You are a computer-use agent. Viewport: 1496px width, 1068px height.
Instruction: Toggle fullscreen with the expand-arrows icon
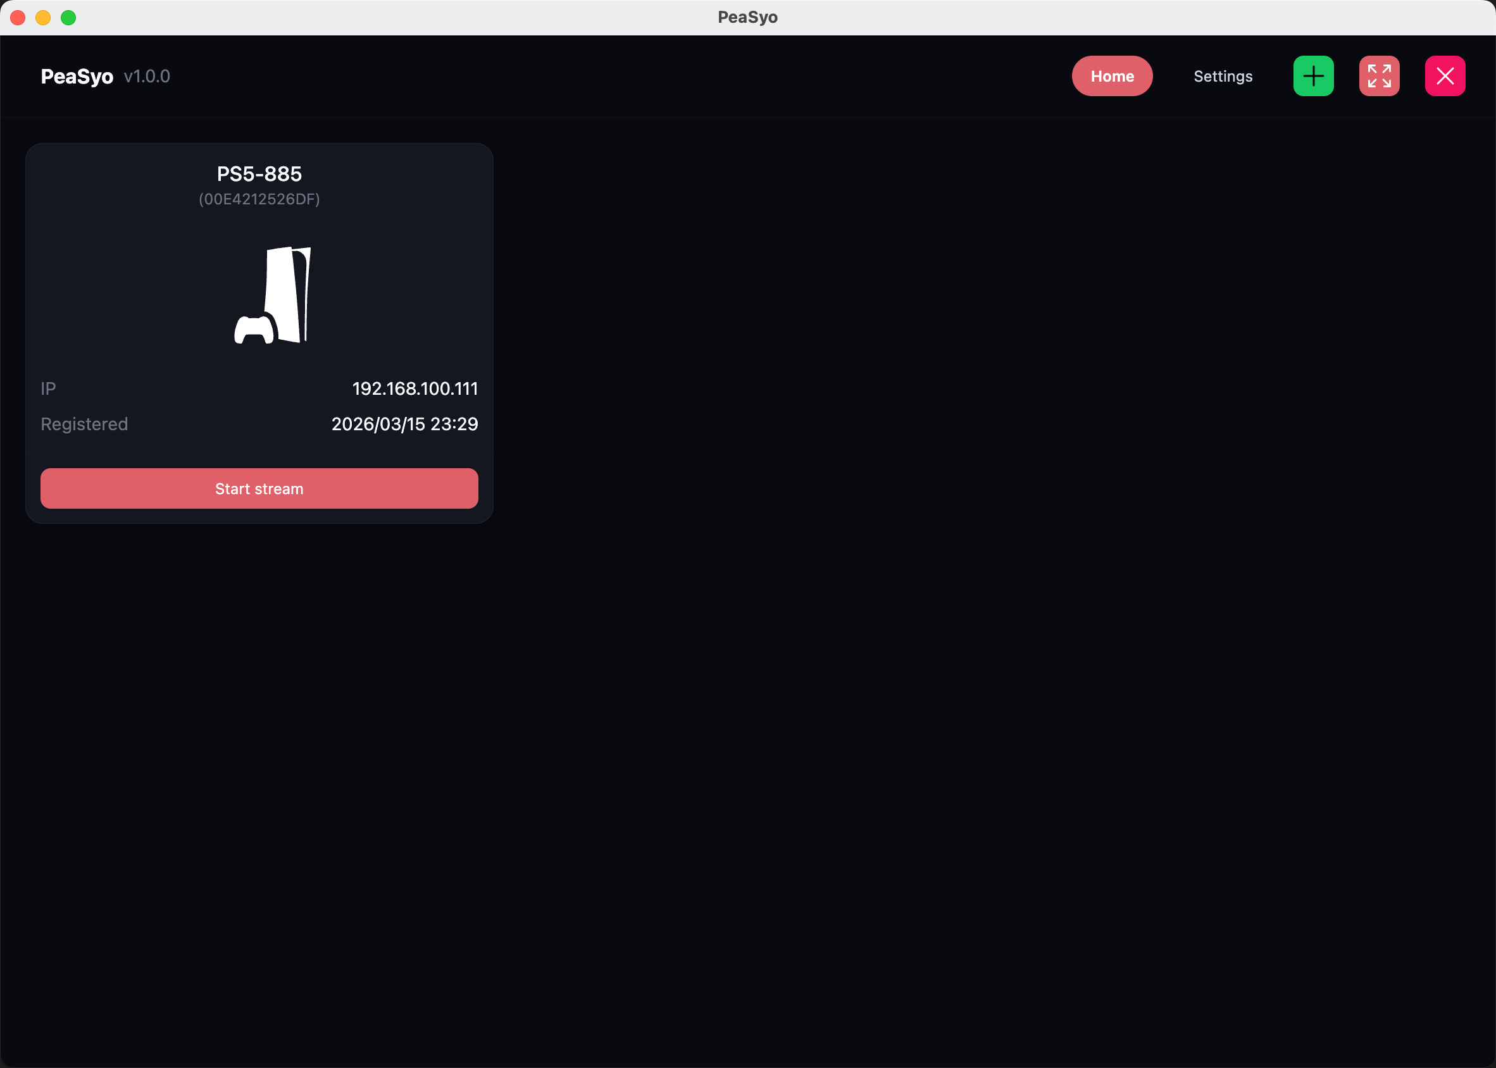(1379, 77)
